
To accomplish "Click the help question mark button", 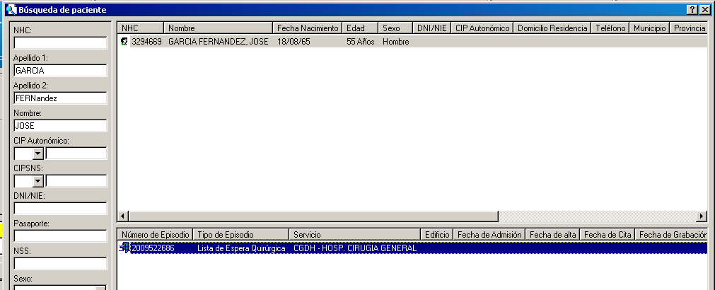I will pos(692,10).
